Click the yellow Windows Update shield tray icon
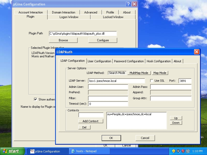The height and width of the screenshot is (155, 207). click(174, 151)
